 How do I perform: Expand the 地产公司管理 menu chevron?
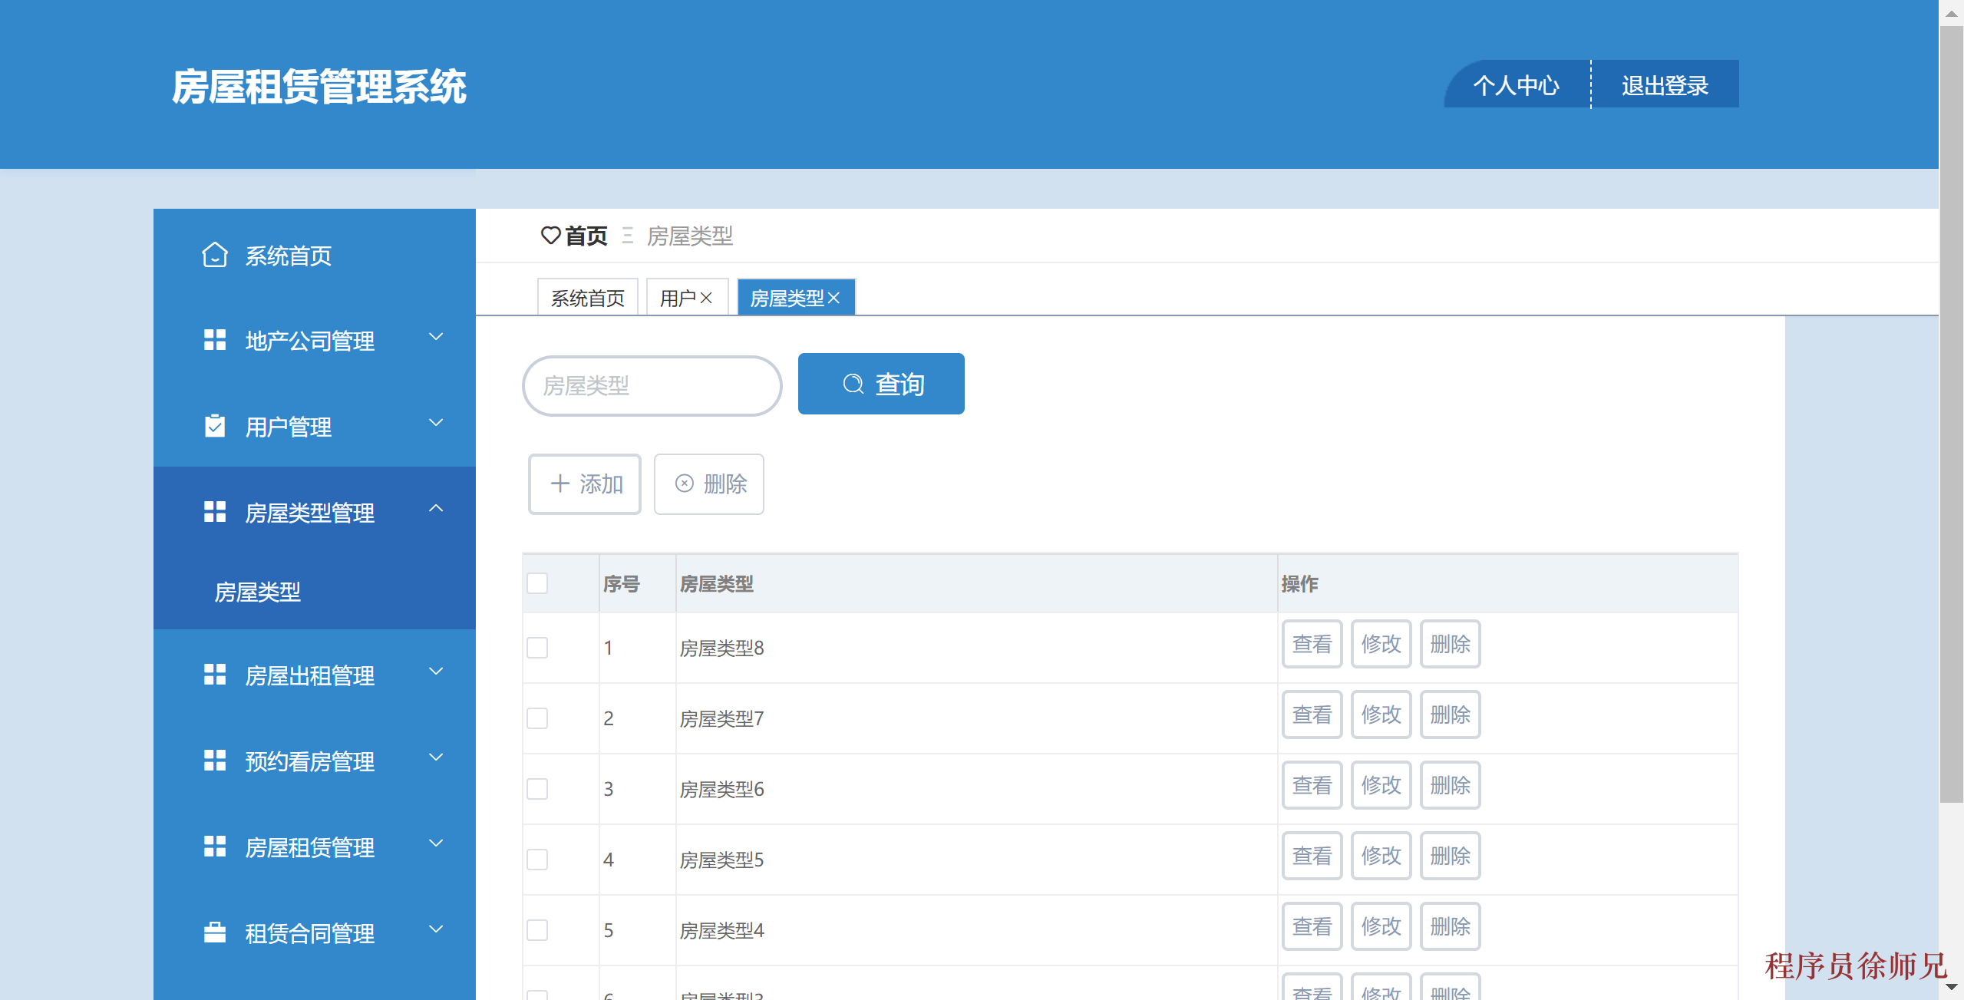[436, 337]
